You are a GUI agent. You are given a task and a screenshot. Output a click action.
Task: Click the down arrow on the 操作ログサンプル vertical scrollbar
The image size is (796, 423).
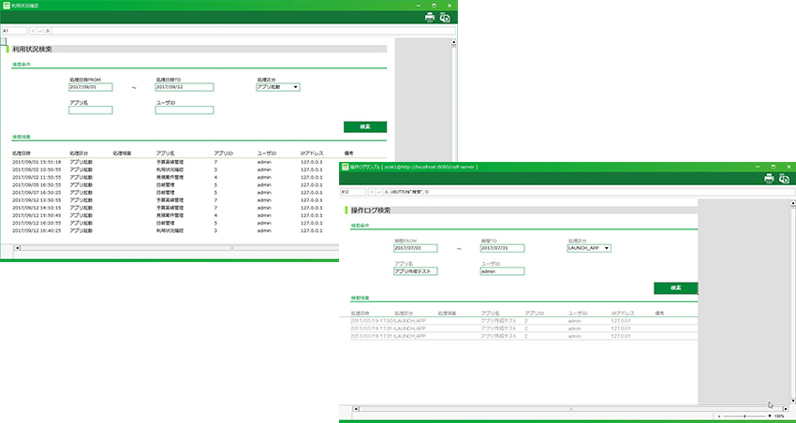point(793,402)
